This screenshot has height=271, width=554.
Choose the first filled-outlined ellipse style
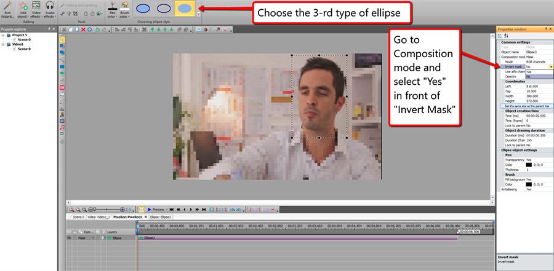coord(143,9)
